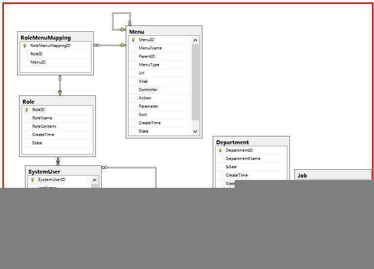Select the RoleContent column row
Viewport: 374px width, 269px height.
click(57, 127)
